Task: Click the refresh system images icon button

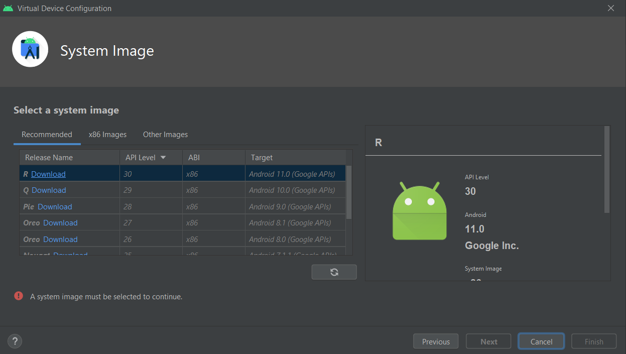Action: click(334, 272)
